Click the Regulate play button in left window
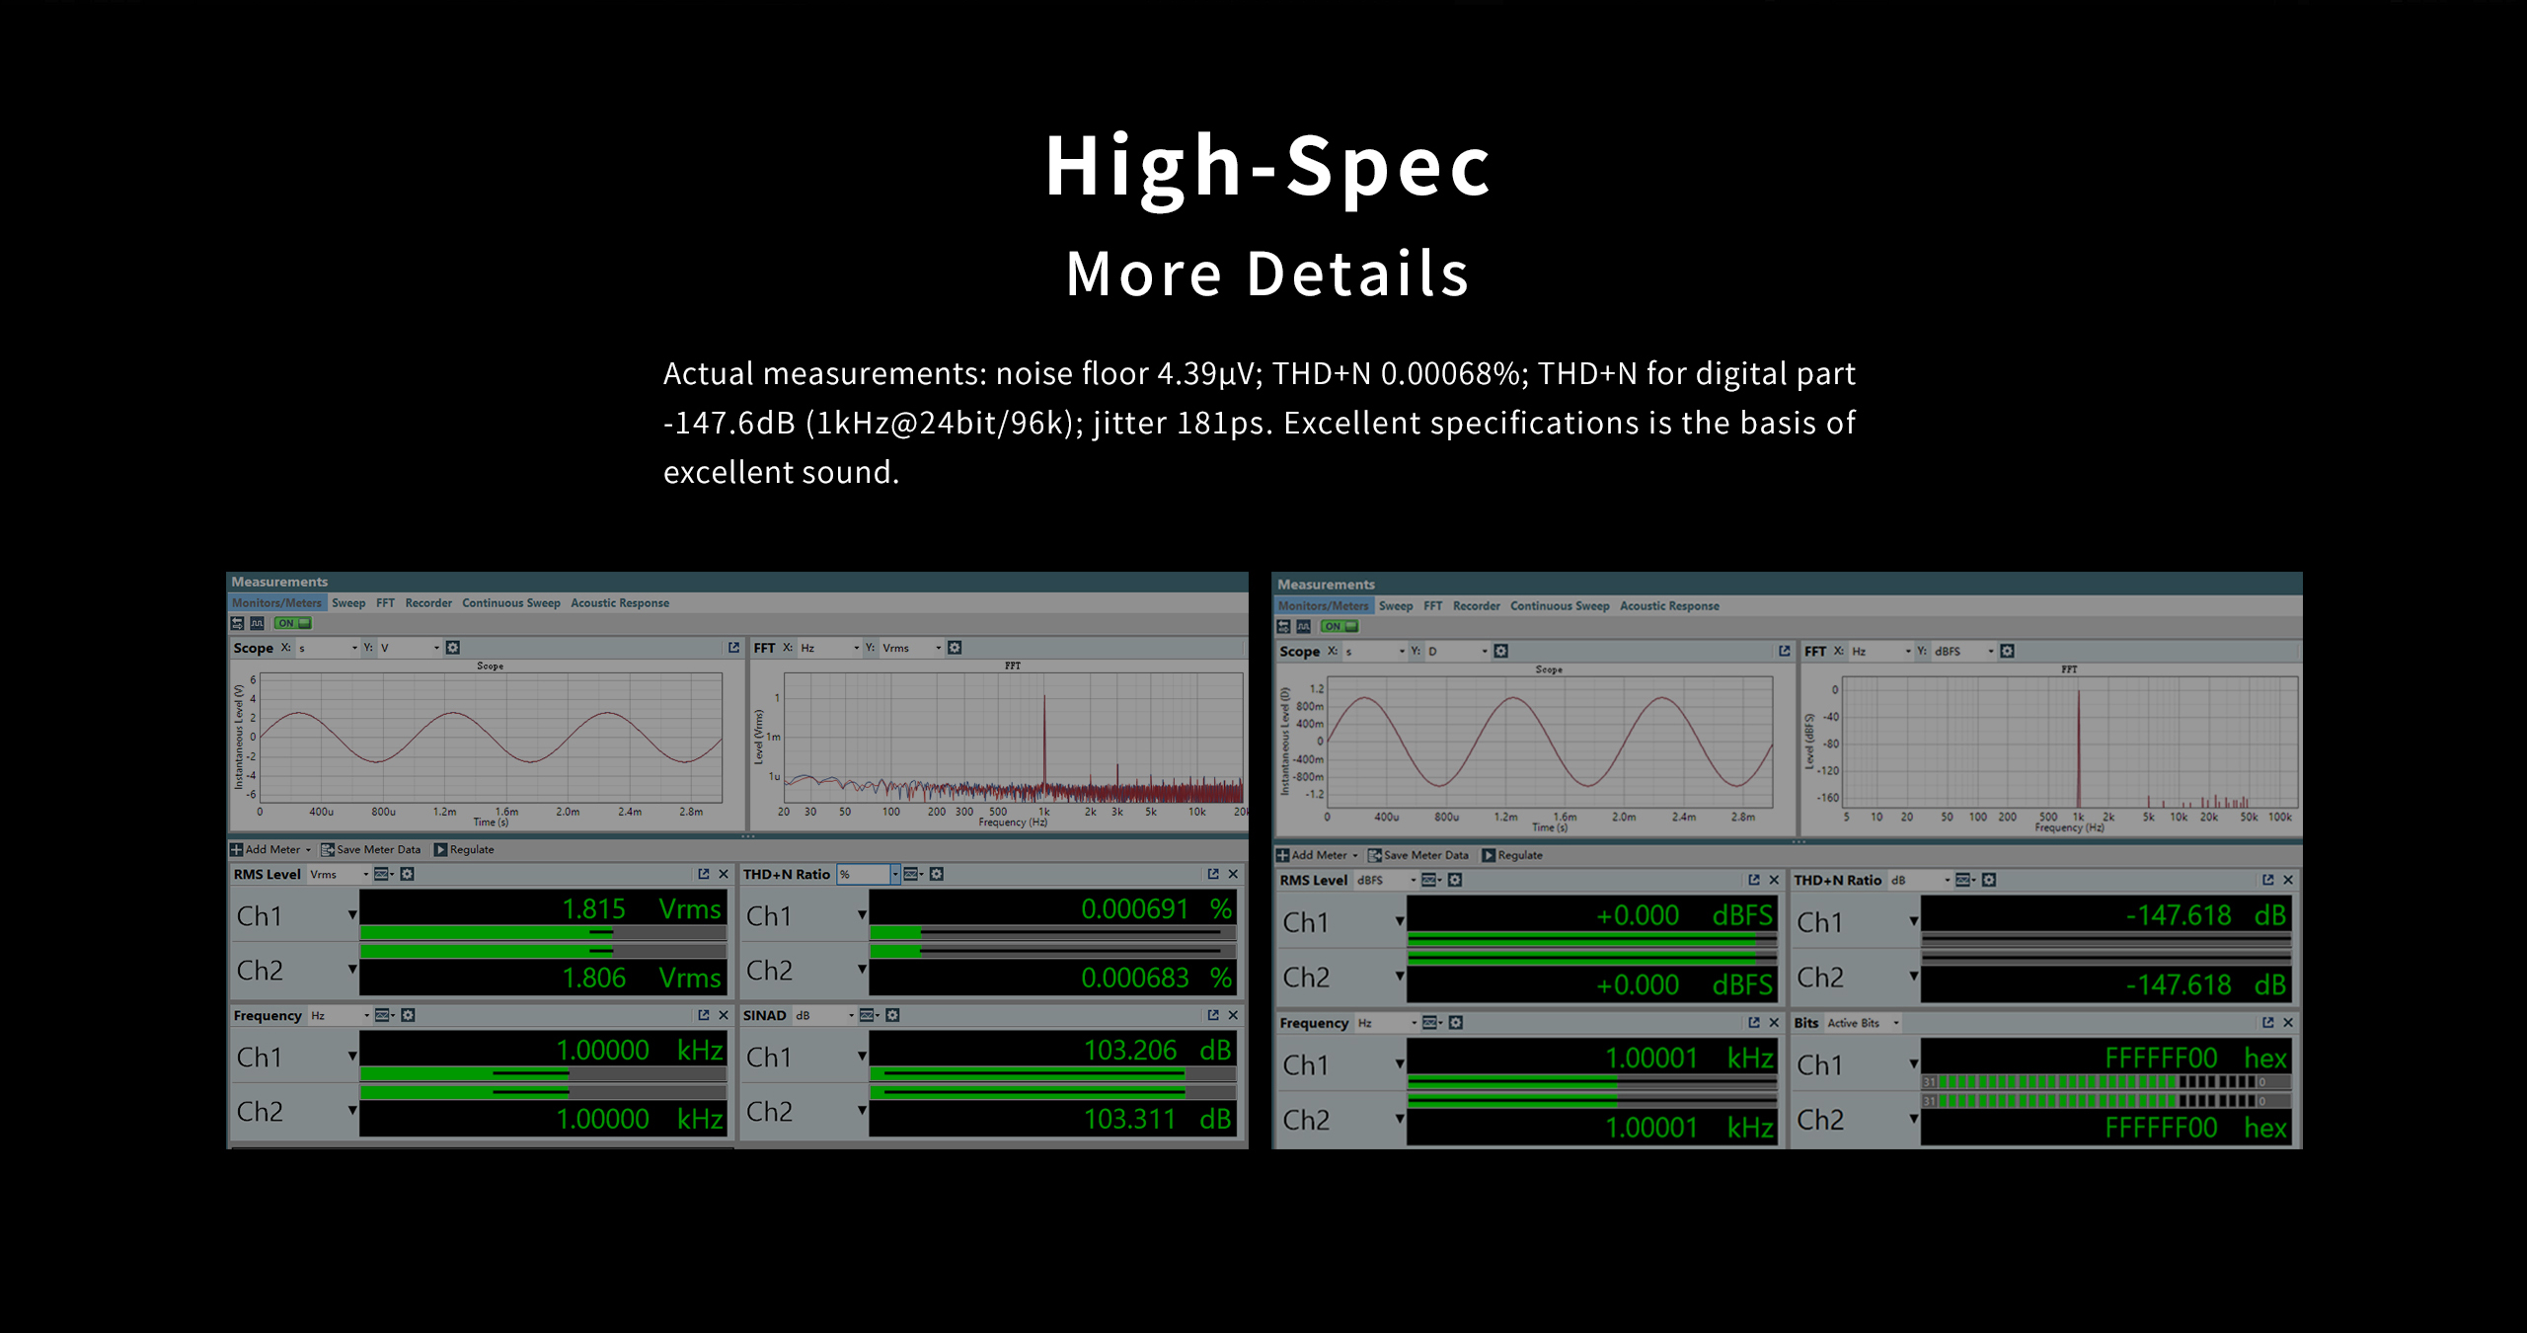 (x=441, y=849)
